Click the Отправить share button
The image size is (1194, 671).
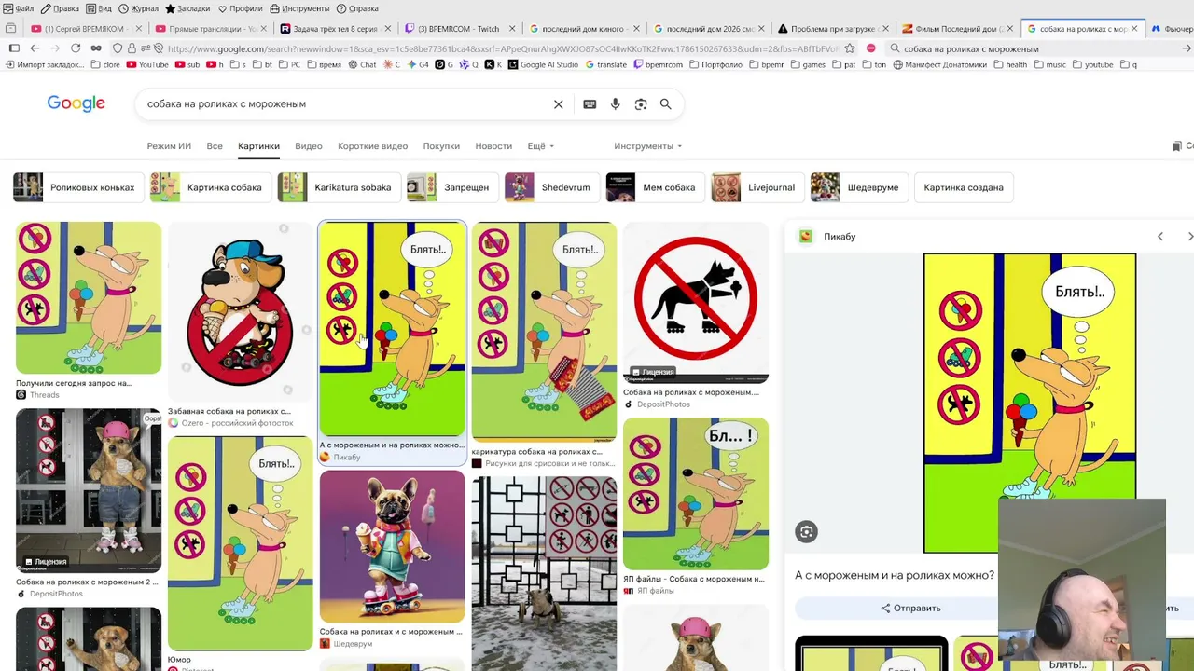910,609
